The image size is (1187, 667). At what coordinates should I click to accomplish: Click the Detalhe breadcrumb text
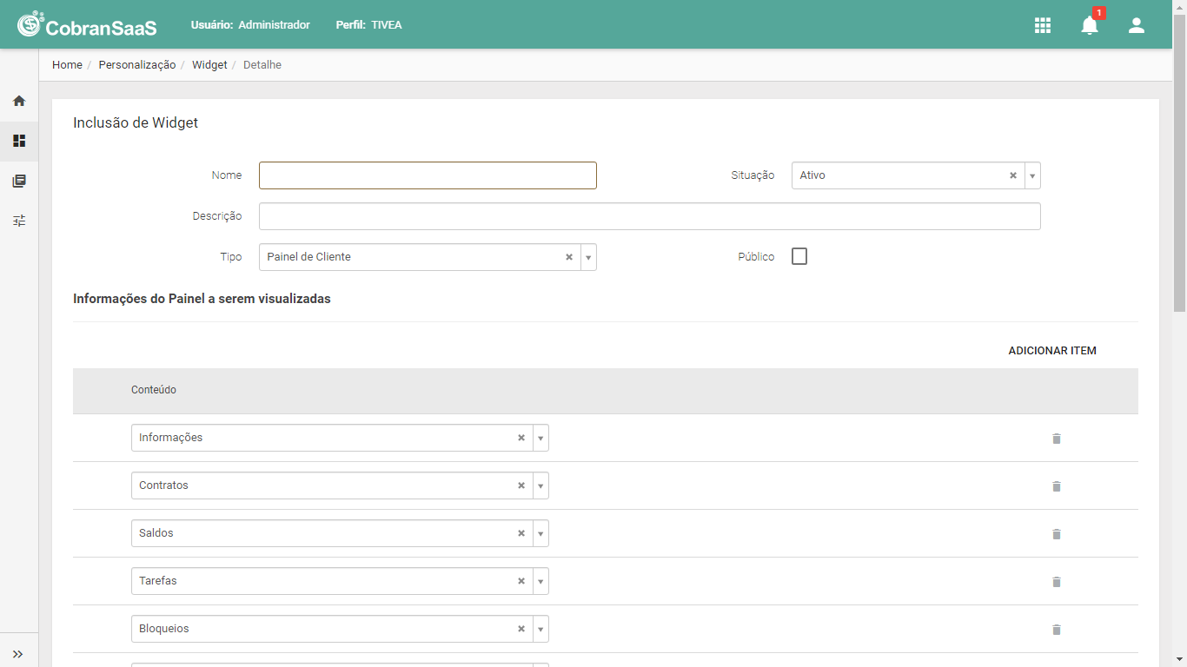tap(262, 65)
